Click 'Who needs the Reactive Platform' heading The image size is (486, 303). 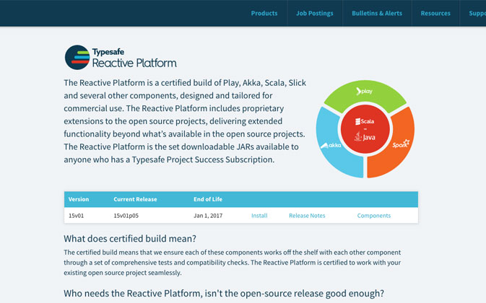click(224, 293)
